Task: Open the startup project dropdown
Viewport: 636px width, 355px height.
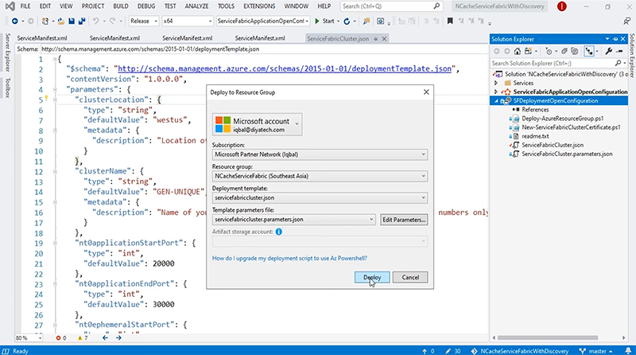Action: point(263,21)
